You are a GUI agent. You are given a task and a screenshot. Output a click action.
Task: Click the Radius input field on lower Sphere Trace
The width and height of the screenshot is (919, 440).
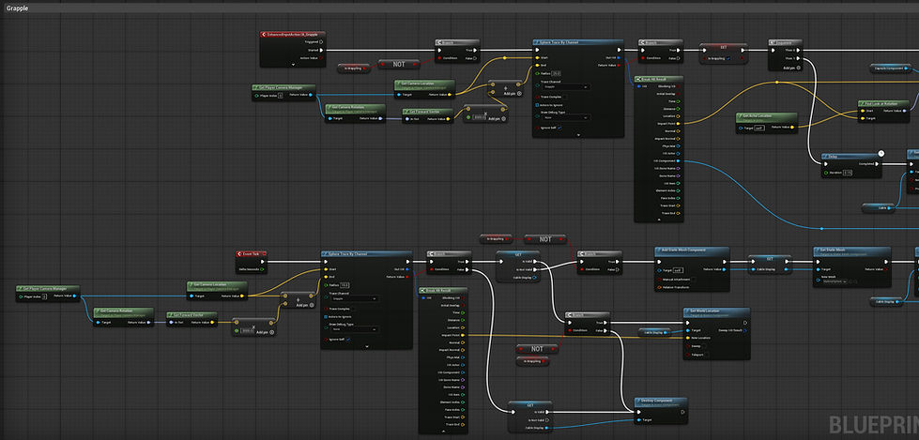[345, 285]
